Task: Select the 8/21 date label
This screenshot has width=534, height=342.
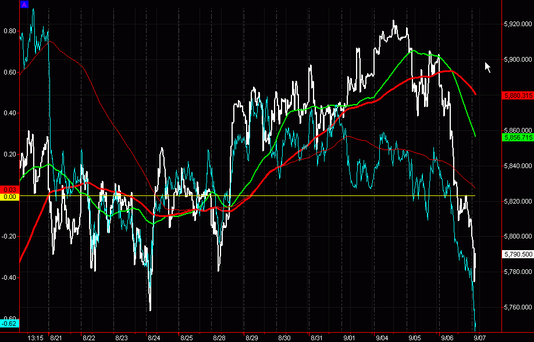Action: 56,338
